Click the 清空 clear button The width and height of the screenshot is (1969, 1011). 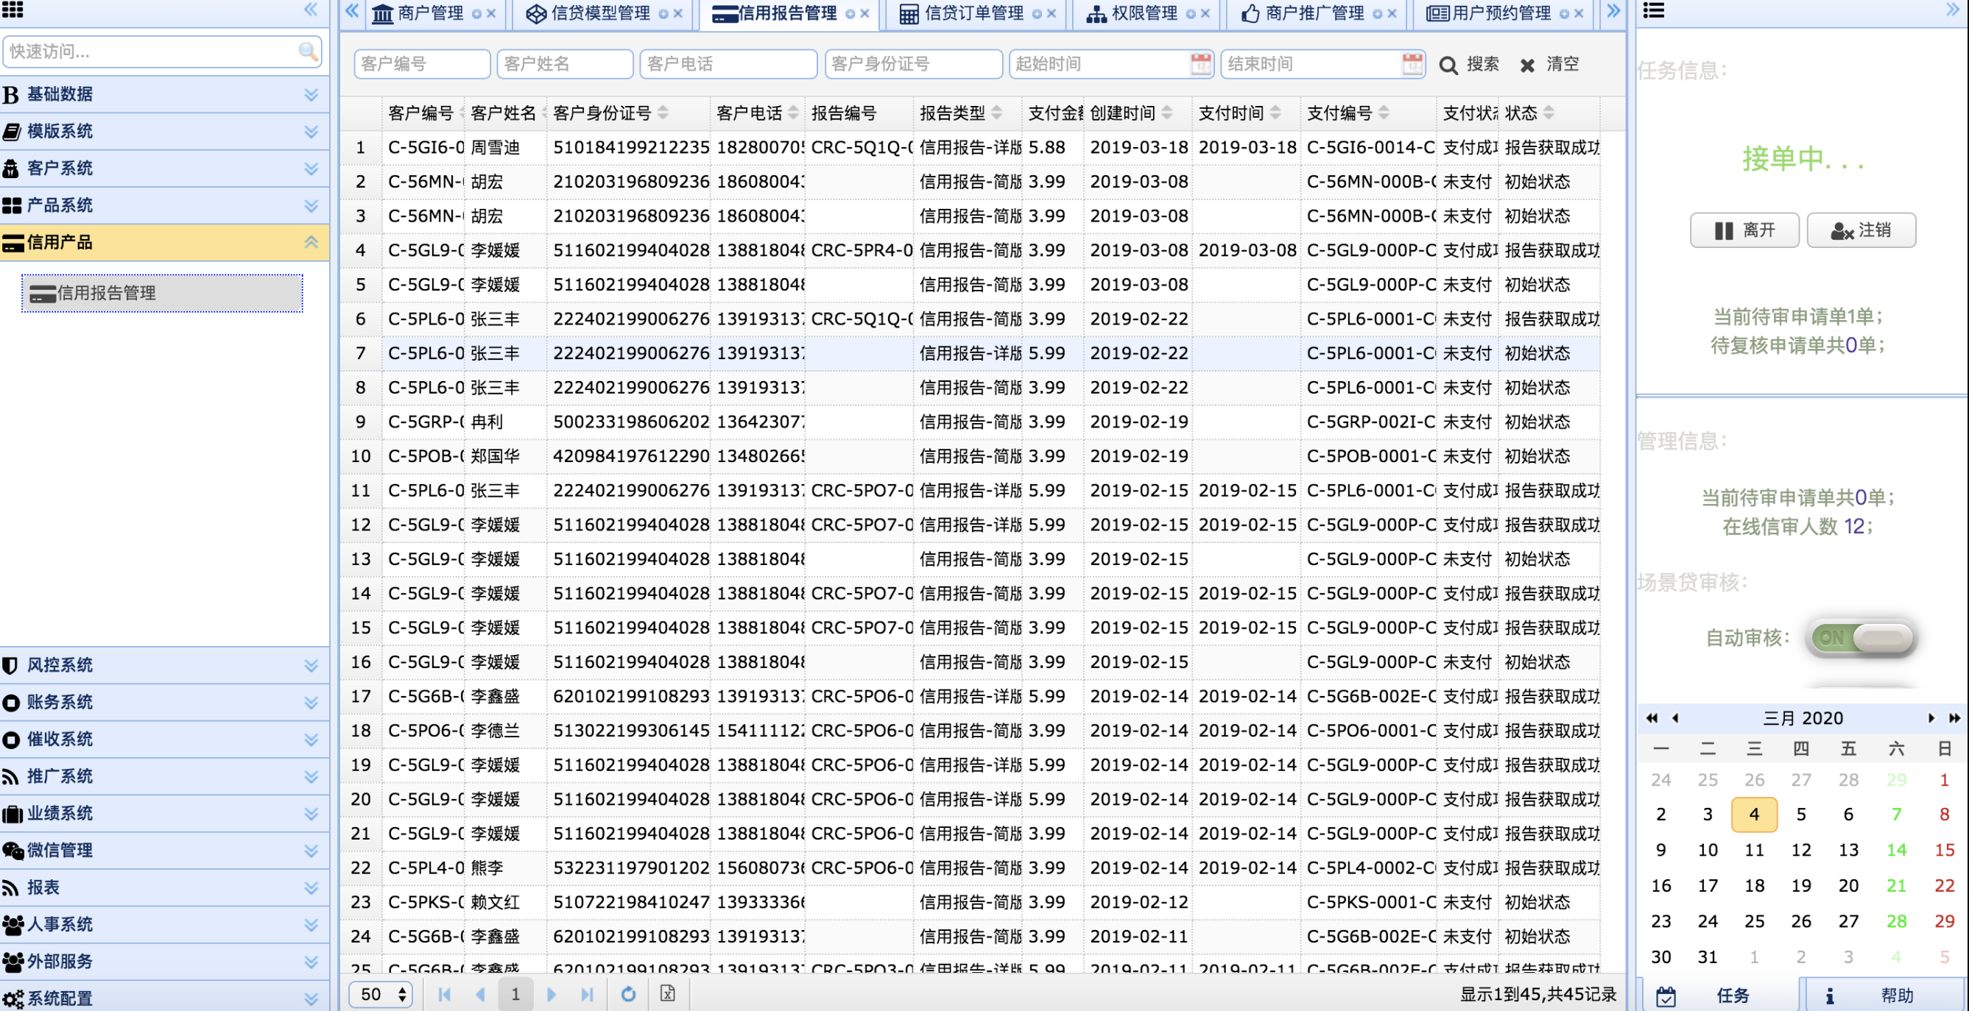click(1549, 64)
